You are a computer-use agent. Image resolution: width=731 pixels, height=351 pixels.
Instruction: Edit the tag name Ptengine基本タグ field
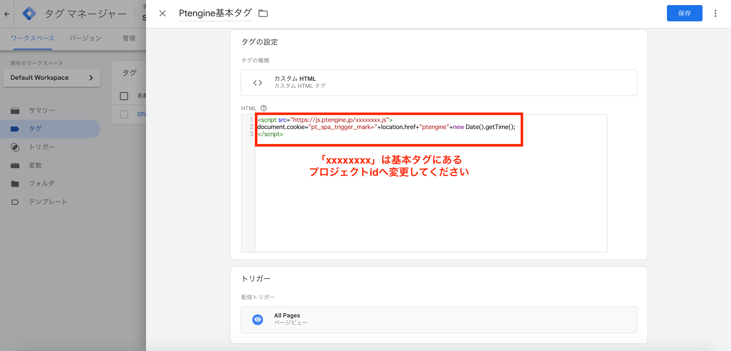215,13
